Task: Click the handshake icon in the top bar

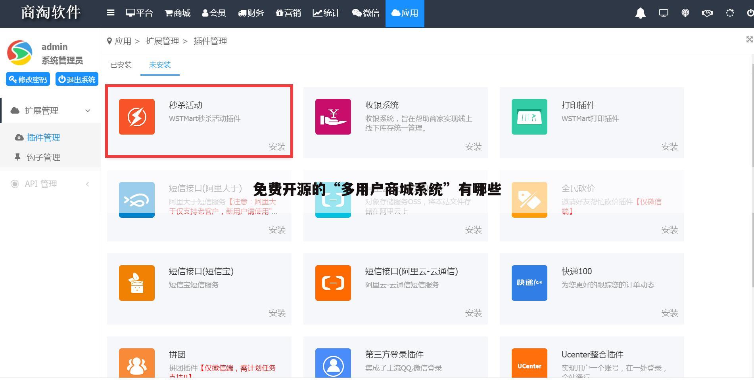Action: 707,13
